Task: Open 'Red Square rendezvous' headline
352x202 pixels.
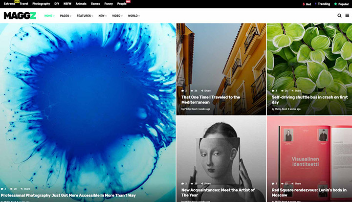Action: coord(309,193)
